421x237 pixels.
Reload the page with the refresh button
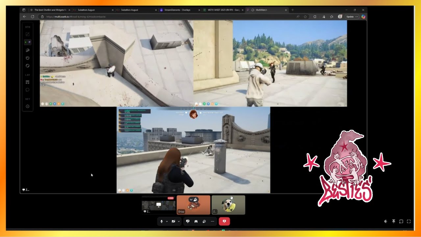tap(33, 16)
